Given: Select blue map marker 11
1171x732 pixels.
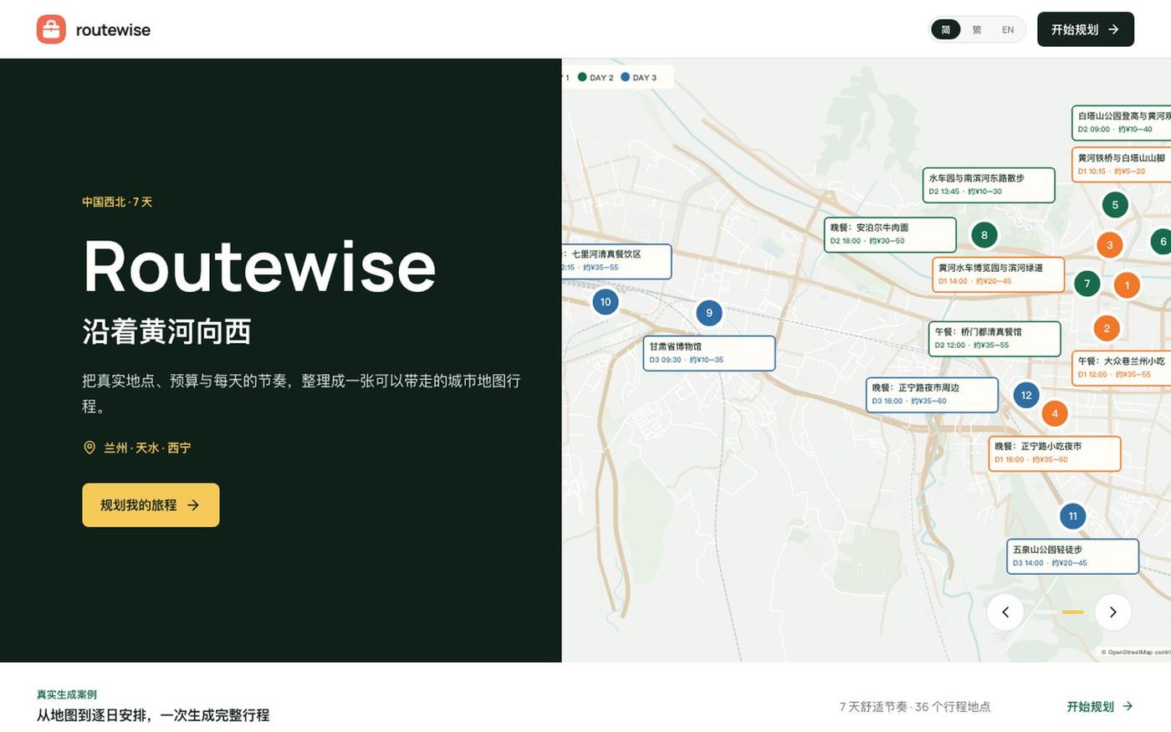Looking at the screenshot, I should (x=1073, y=516).
